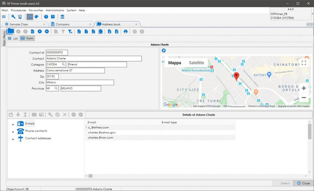
Task: Click the new record document icon
Action: pos(79,31)
